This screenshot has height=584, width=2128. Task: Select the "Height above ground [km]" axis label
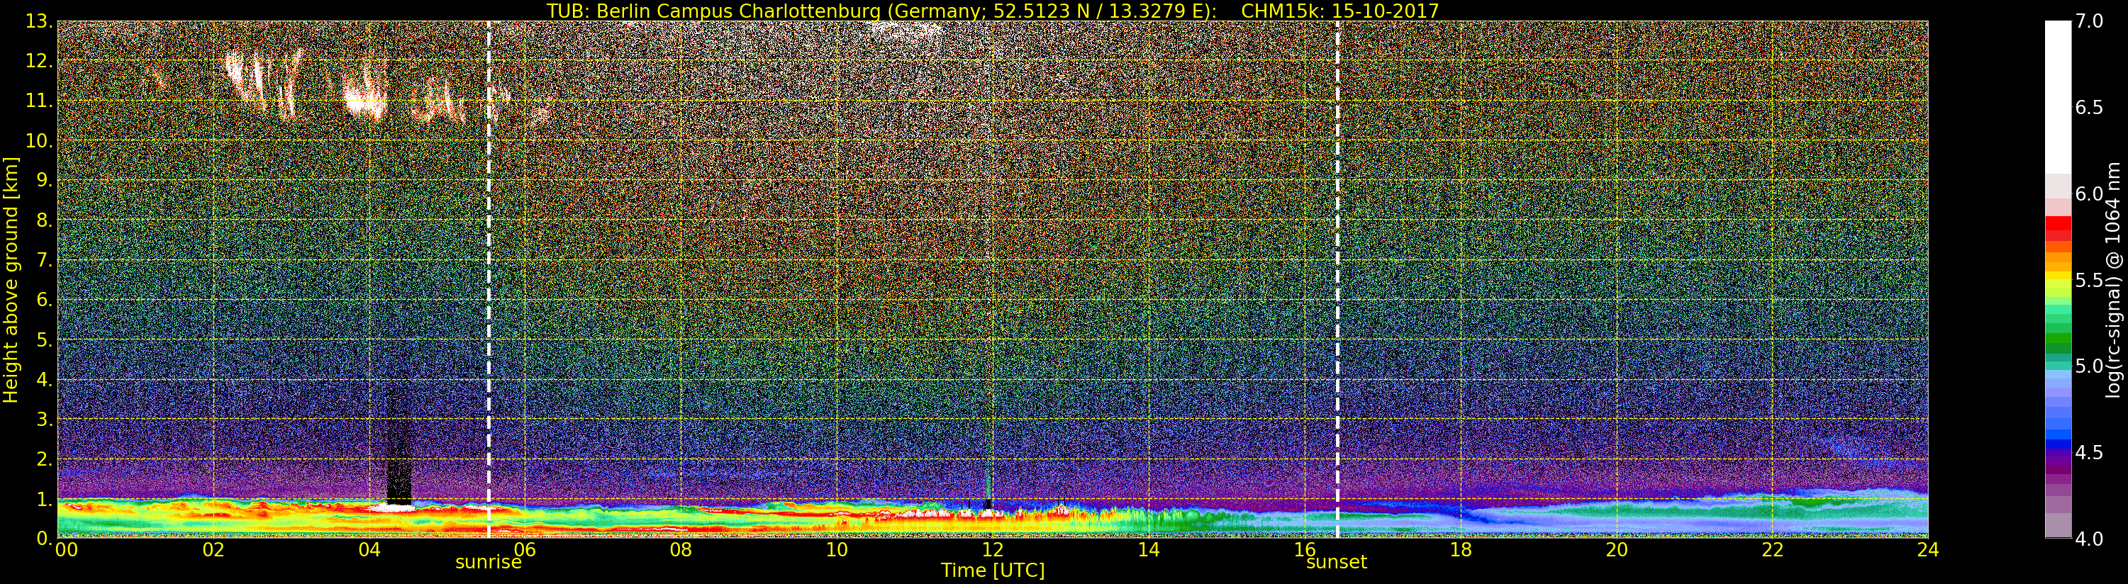(11, 280)
